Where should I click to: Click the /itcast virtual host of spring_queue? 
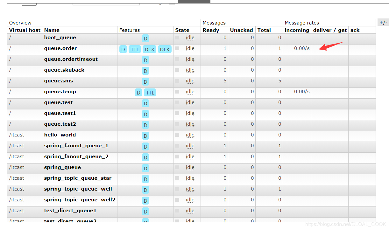(17, 167)
